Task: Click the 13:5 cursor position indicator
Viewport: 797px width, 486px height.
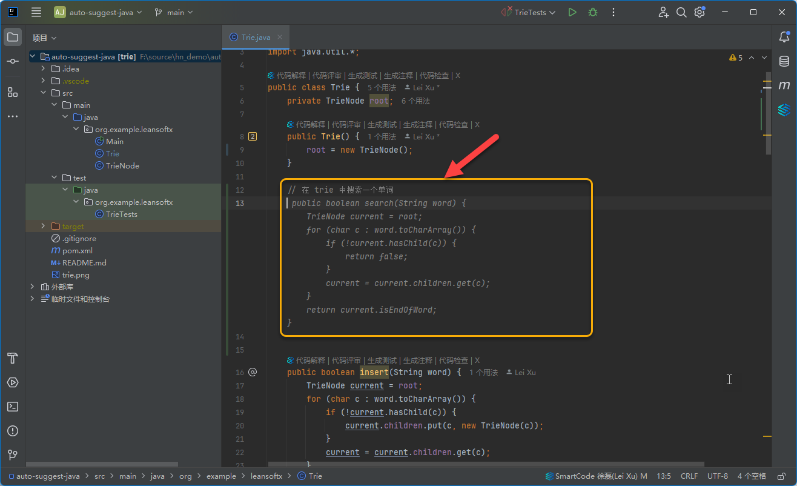Action: click(664, 476)
